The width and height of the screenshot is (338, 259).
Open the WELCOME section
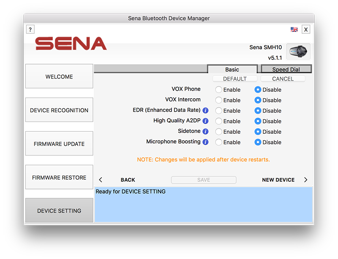point(59,76)
